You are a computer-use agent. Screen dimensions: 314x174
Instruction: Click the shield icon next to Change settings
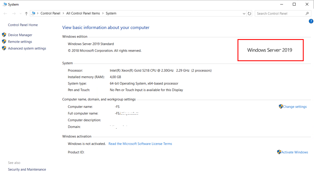point(281,106)
